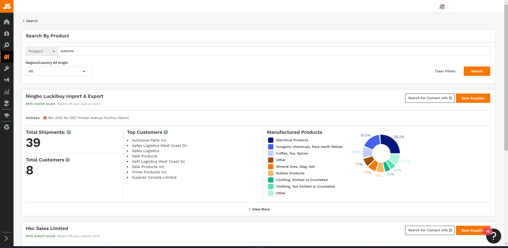Click help icon next to Total Shipments
508x248 pixels.
click(69, 132)
